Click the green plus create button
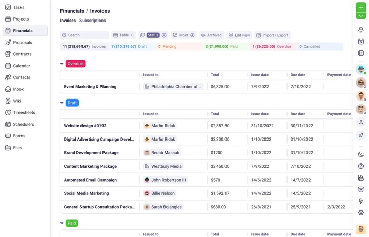 (361, 7)
